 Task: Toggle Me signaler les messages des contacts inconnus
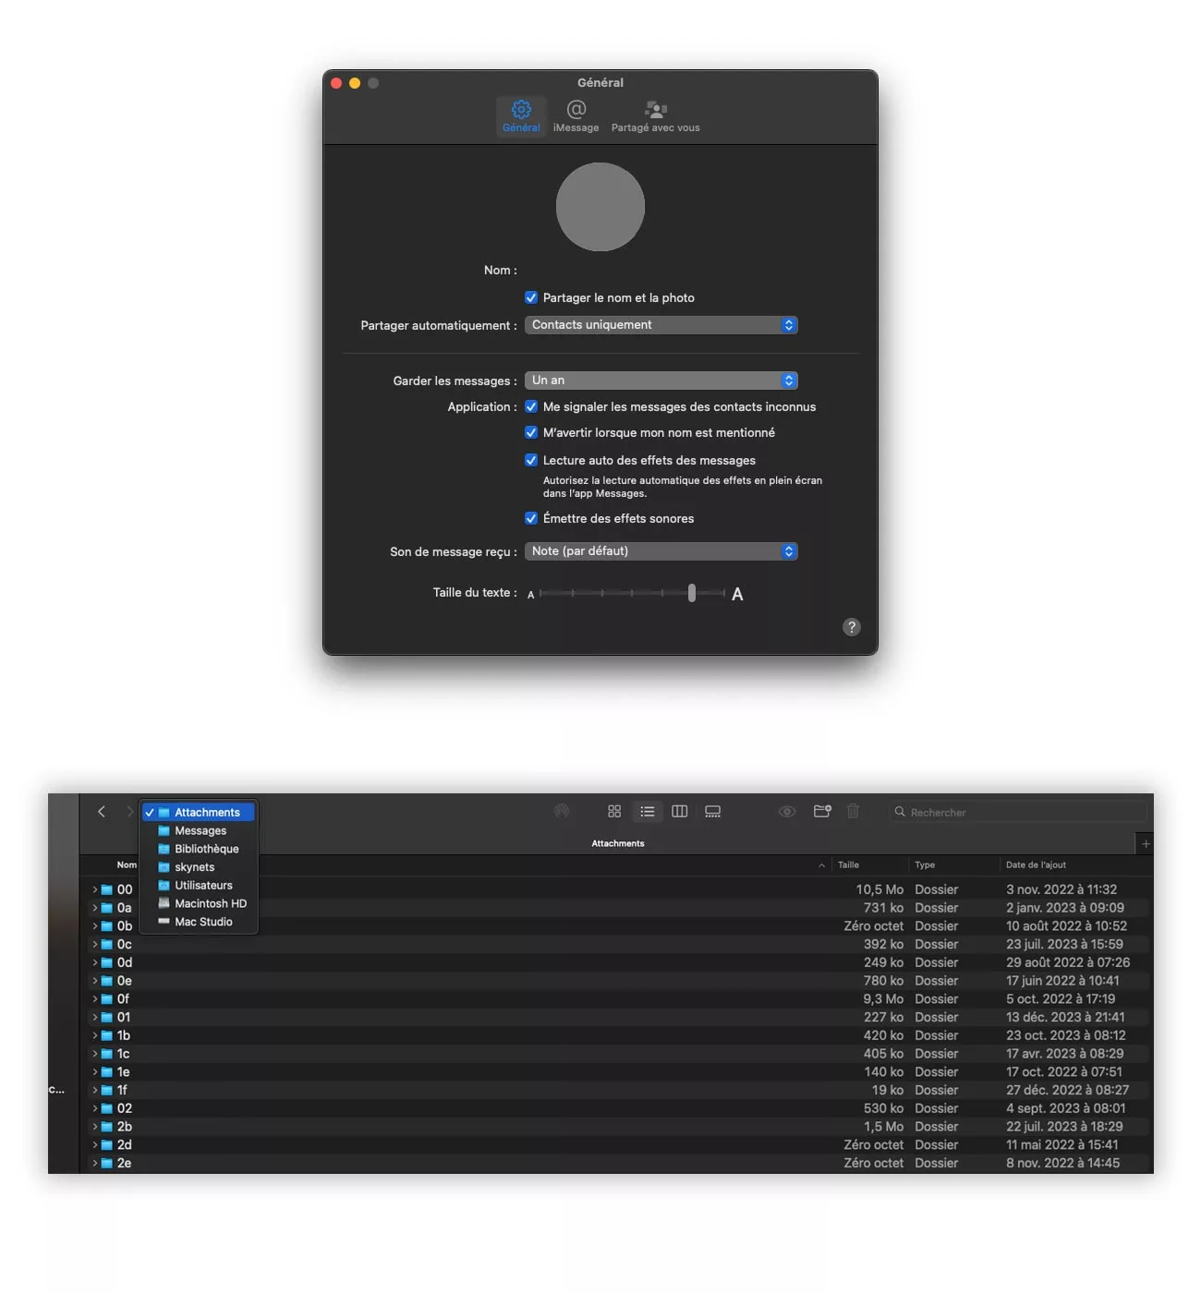tap(531, 406)
